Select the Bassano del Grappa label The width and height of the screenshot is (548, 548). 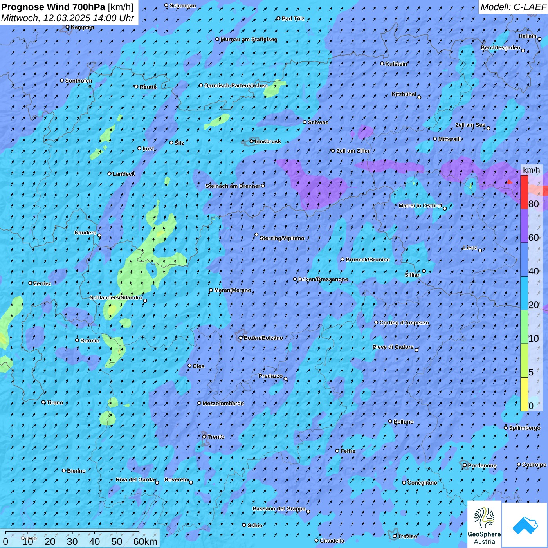click(279, 508)
